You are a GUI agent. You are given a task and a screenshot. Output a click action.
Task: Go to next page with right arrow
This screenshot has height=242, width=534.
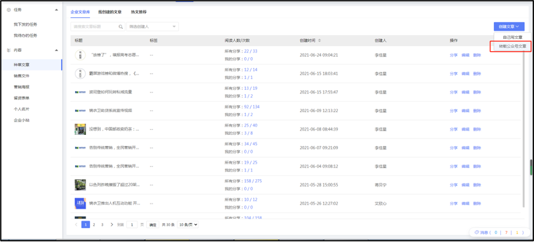click(112, 225)
